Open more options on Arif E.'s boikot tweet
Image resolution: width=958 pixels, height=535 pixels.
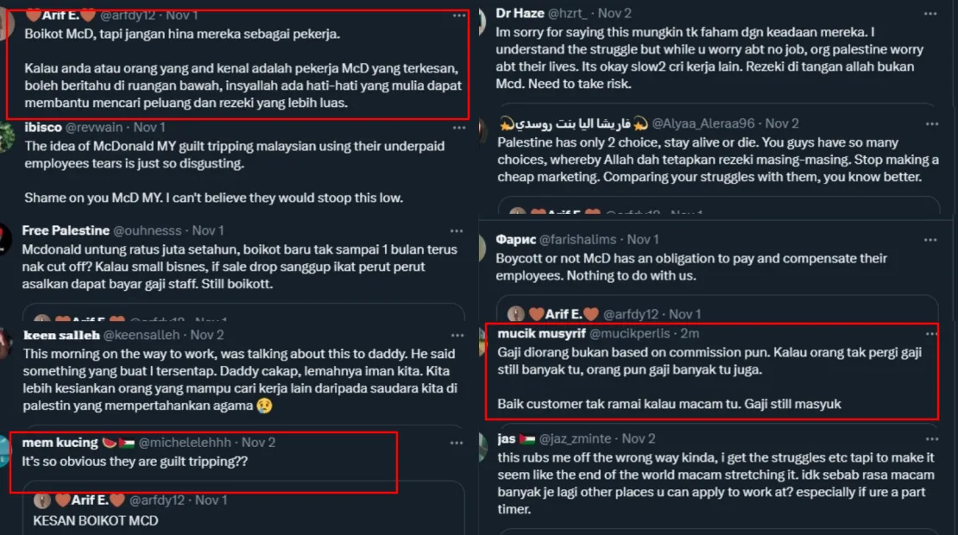coord(457,16)
